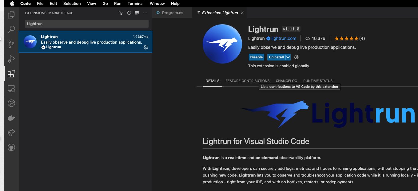Open the Source Control view
The height and width of the screenshot is (191, 418).
pyautogui.click(x=11, y=44)
